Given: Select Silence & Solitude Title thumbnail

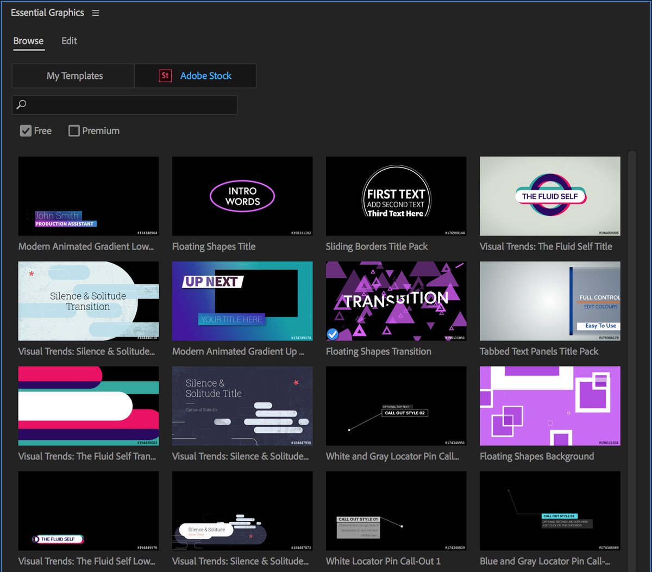Looking at the screenshot, I should 242,406.
